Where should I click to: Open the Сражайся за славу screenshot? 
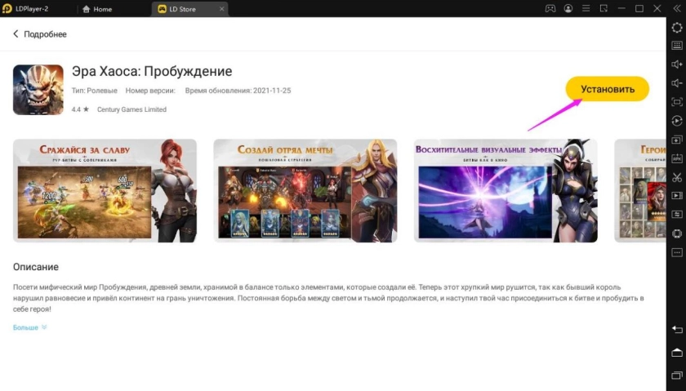pyautogui.click(x=105, y=191)
